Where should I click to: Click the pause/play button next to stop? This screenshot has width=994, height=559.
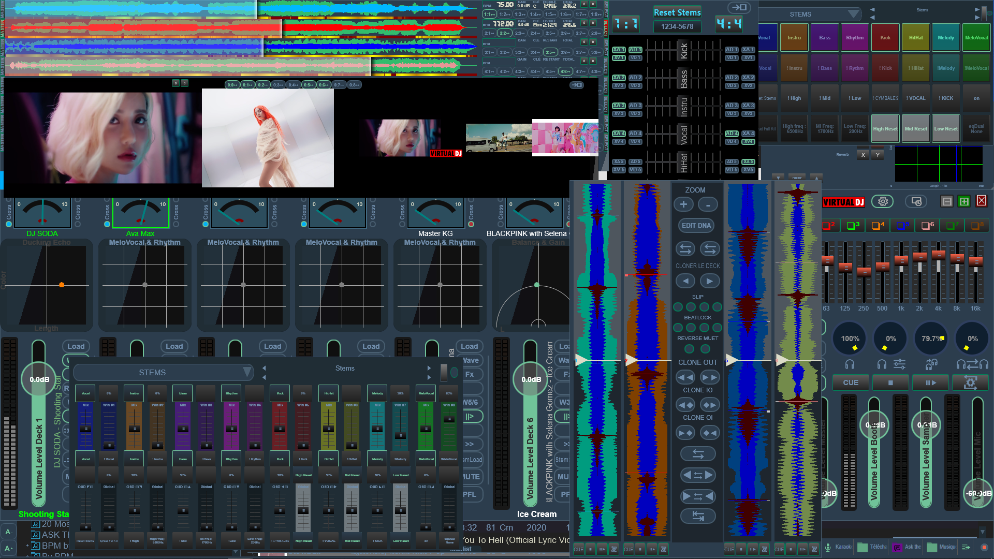point(931,383)
